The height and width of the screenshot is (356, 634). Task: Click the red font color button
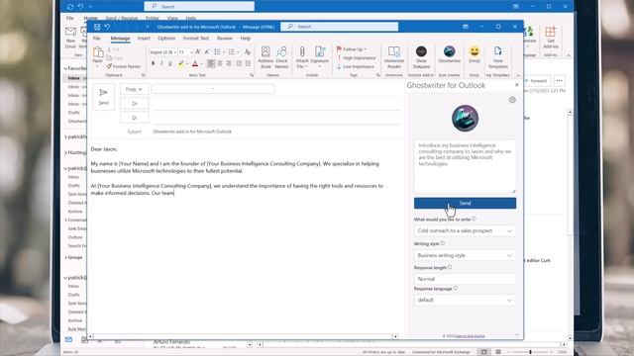tap(195, 63)
